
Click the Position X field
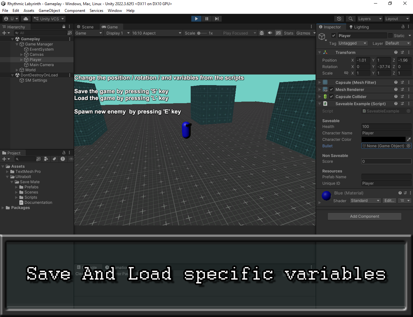(x=363, y=60)
